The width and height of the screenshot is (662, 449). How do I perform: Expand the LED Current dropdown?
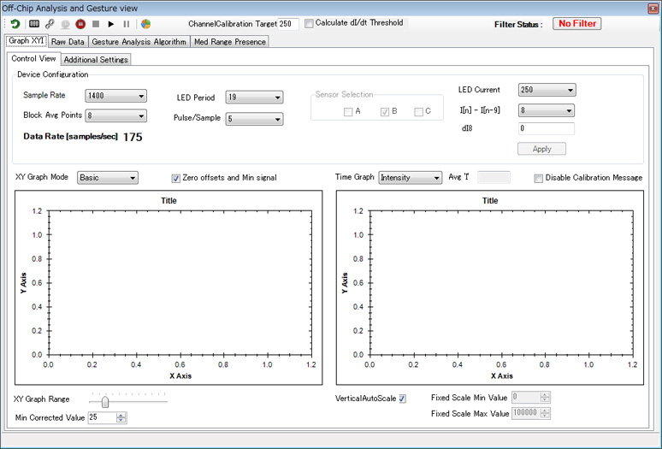click(547, 90)
